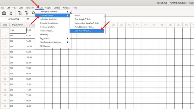Viewport: 194px width, 109px height.
Task: Click the Go to case toolbar icon
Action: [x=27, y=13]
